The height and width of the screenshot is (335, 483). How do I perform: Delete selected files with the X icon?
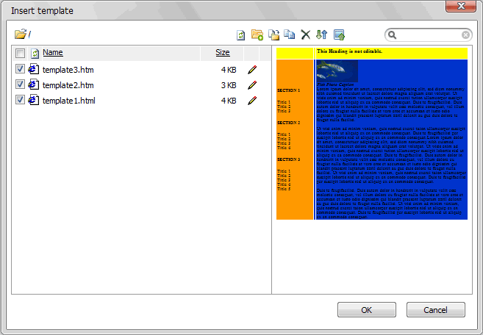(306, 35)
